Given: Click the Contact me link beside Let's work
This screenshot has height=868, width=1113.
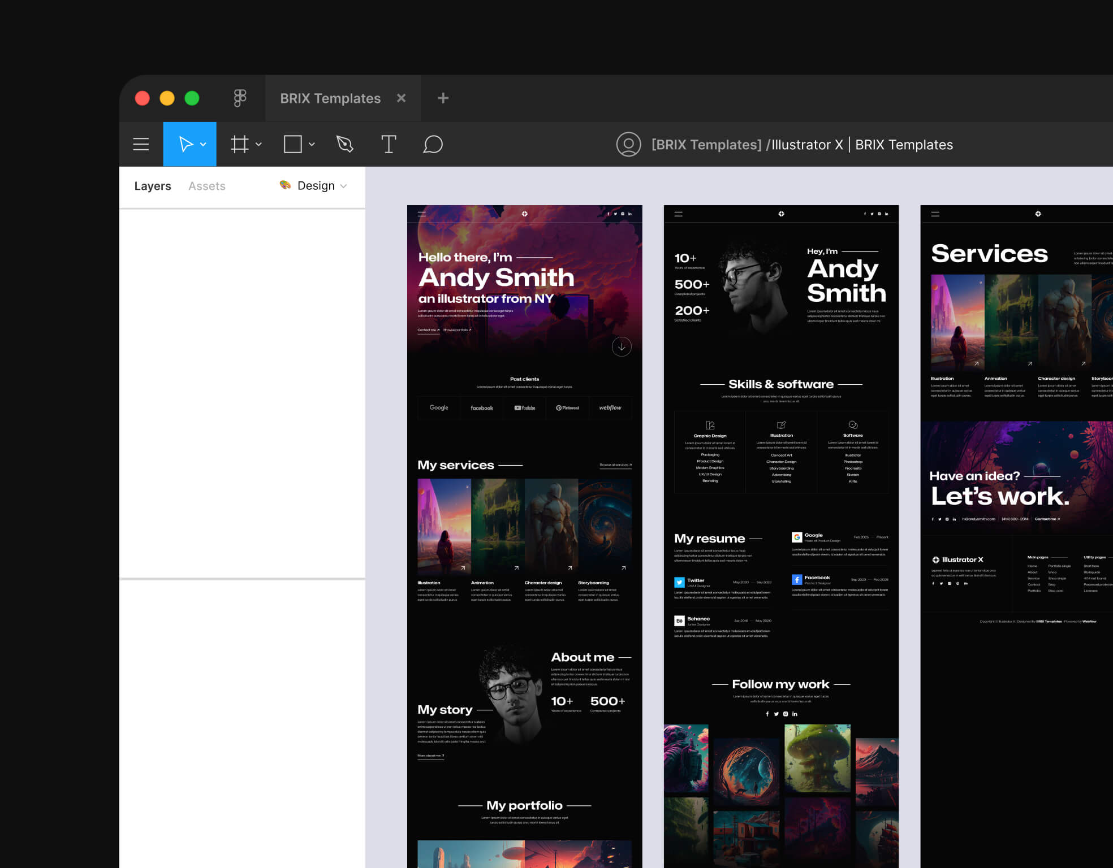Looking at the screenshot, I should [x=1047, y=519].
